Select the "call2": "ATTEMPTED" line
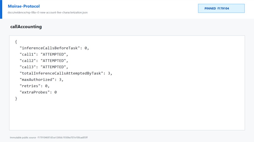Screen dimensions: 254x142 (x=44, y=60)
